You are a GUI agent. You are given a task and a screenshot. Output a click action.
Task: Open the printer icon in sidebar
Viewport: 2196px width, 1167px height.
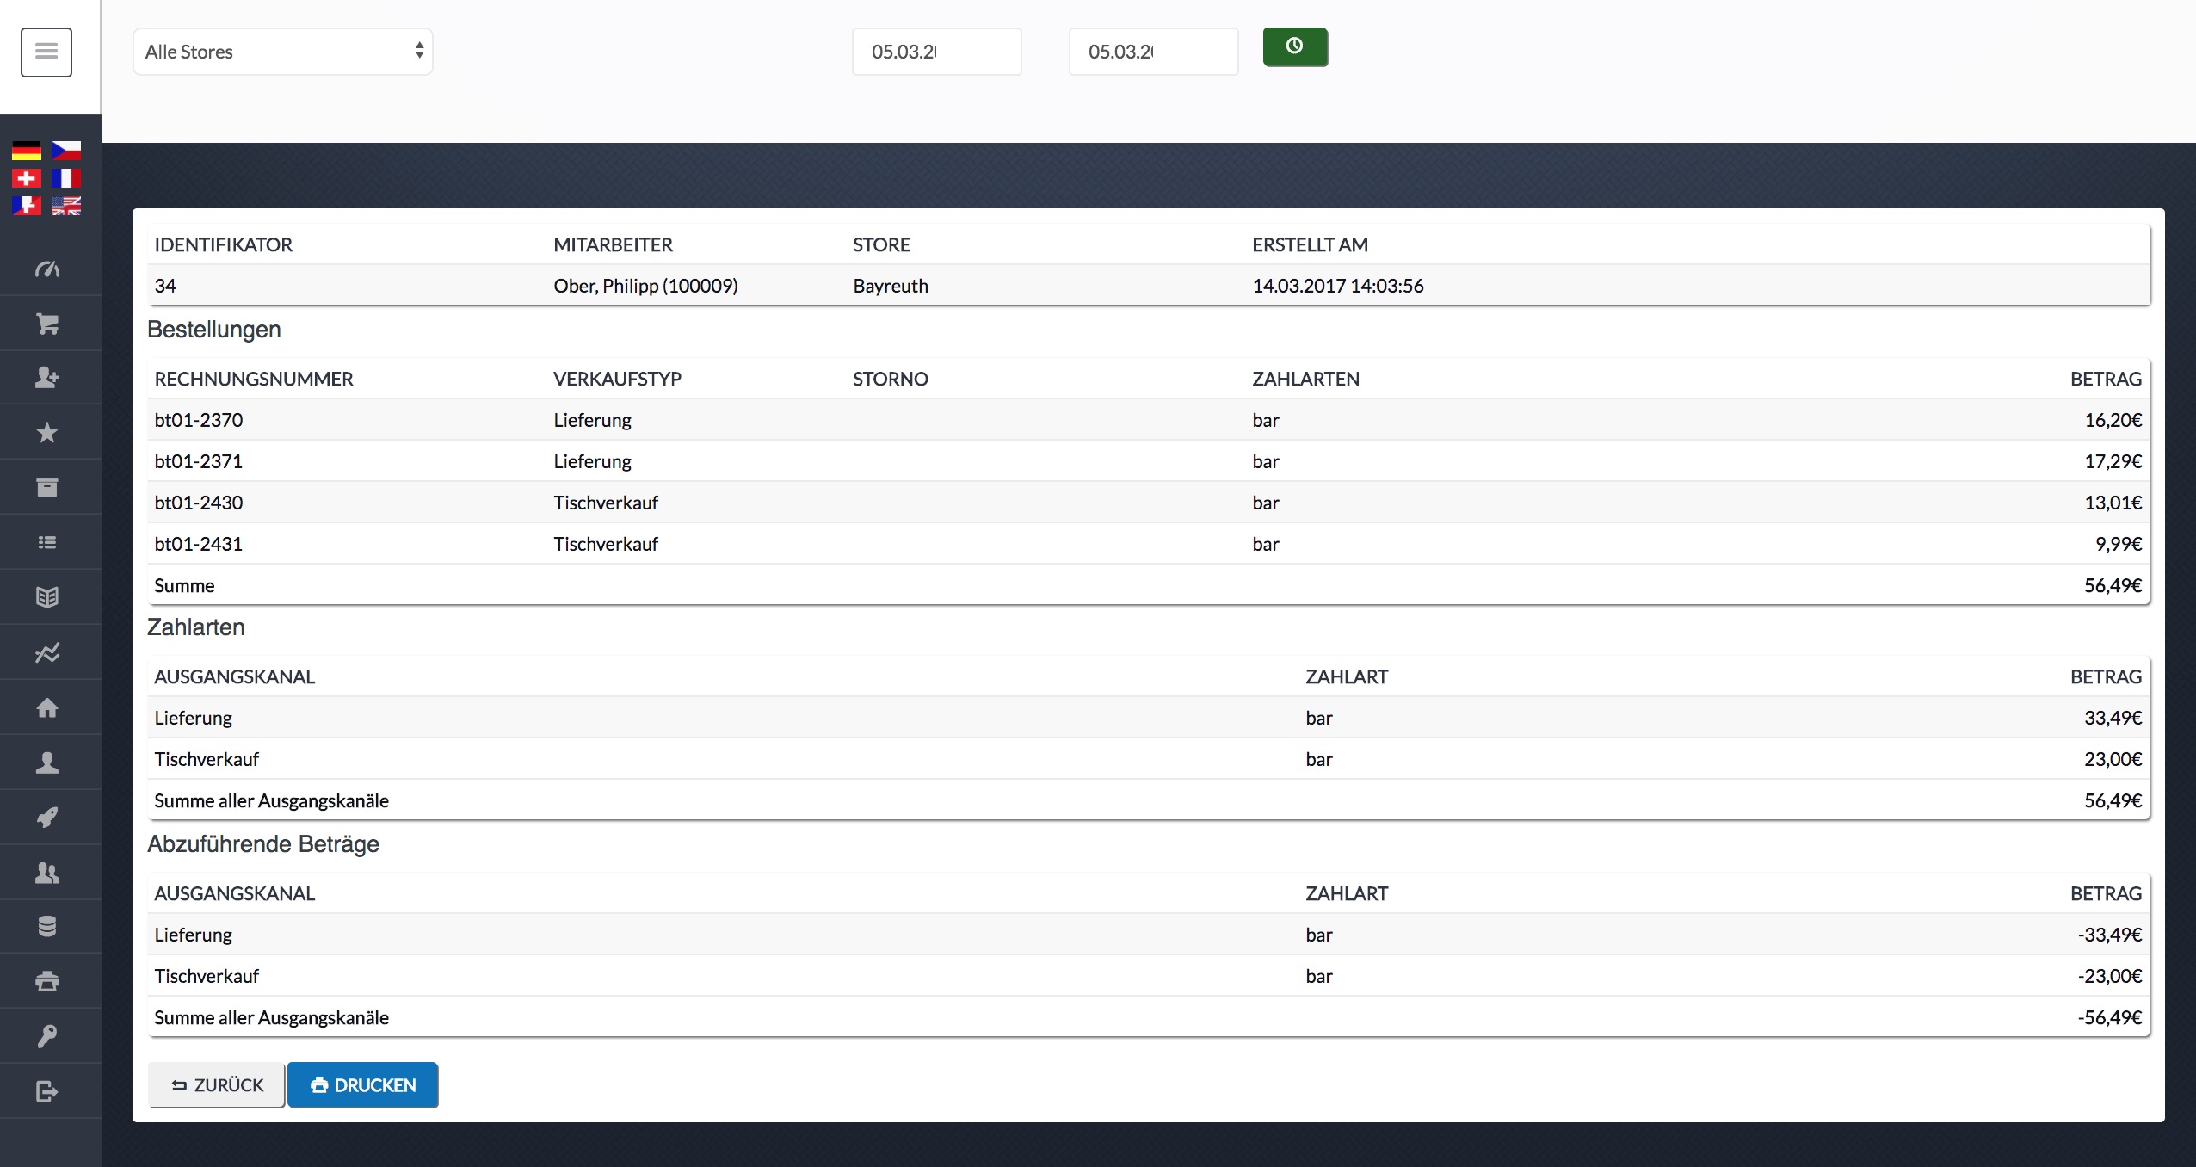pyautogui.click(x=47, y=981)
